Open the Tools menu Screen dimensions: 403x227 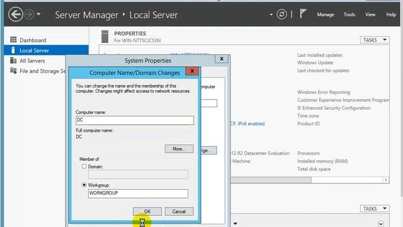(349, 15)
